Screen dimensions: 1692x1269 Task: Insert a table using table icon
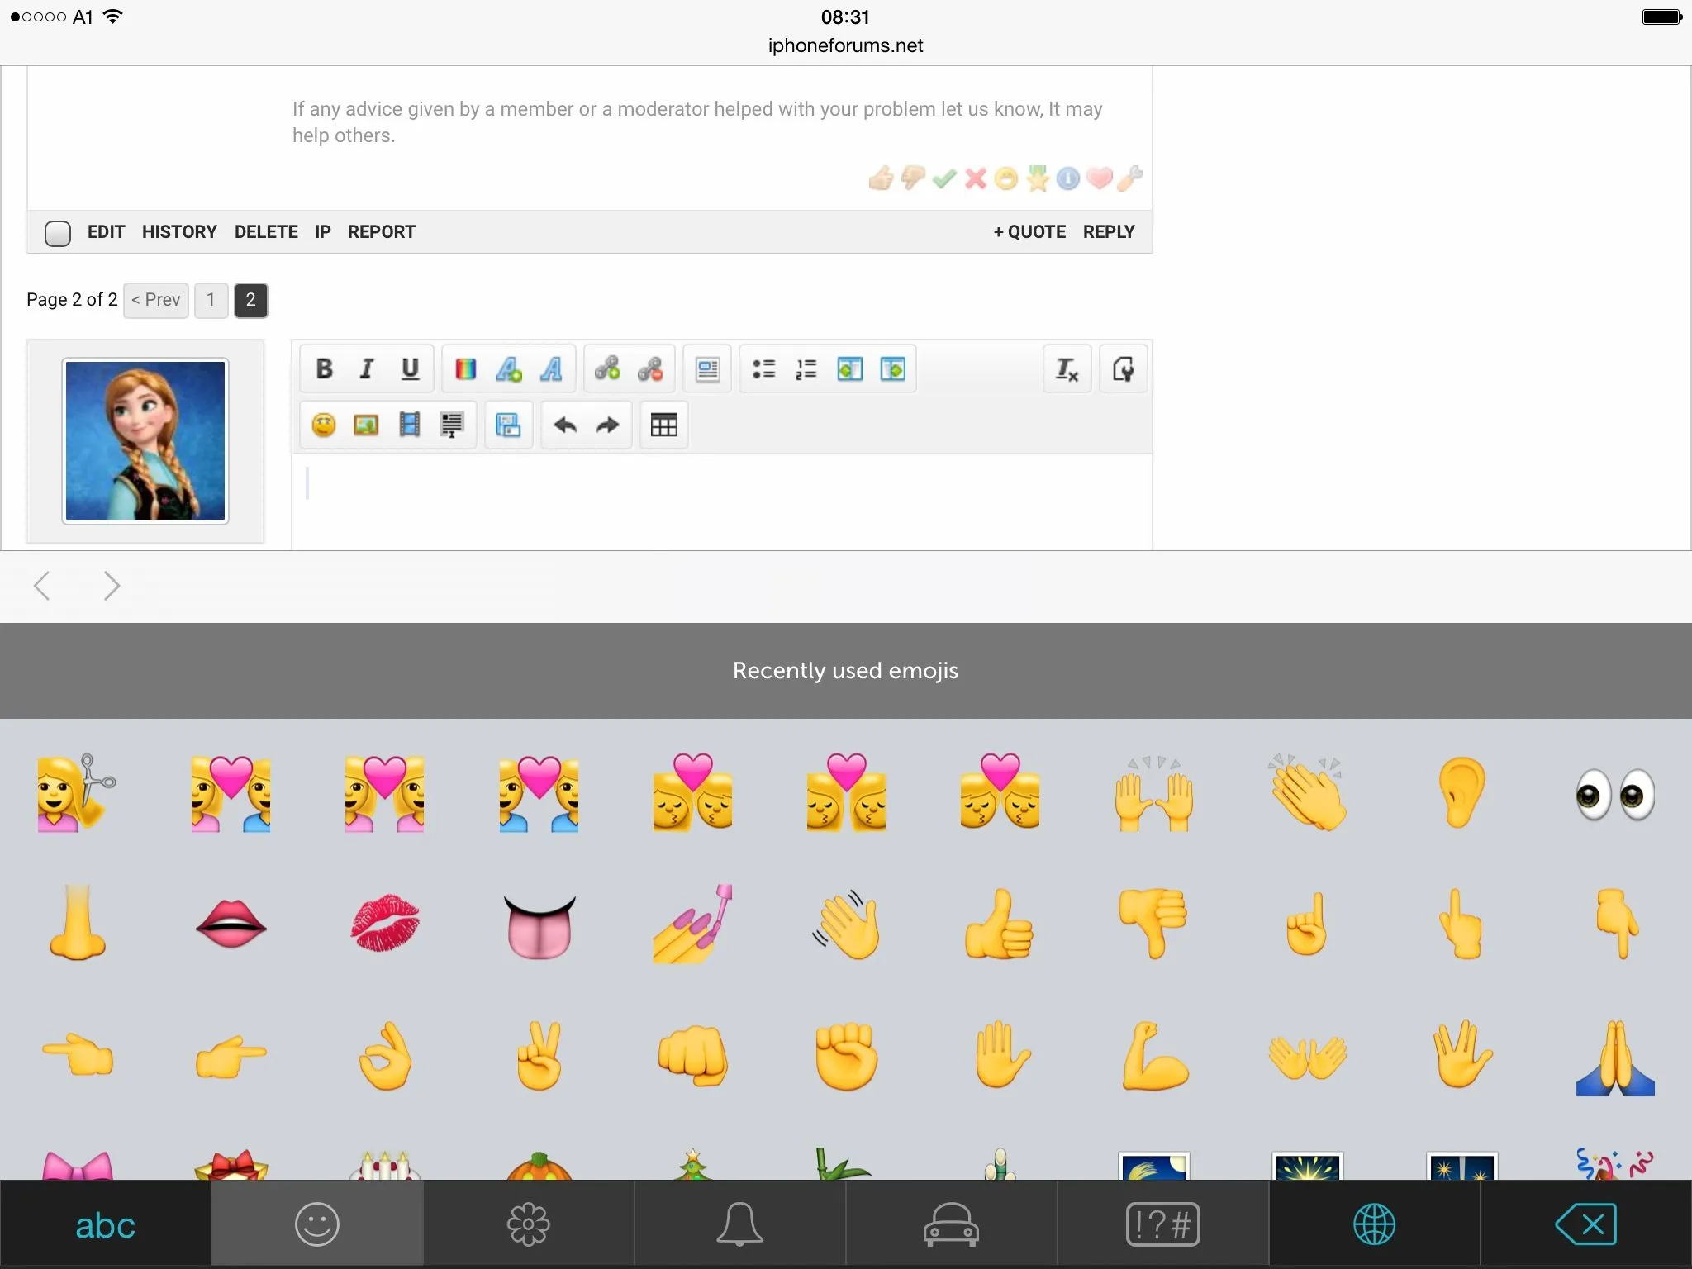click(663, 425)
